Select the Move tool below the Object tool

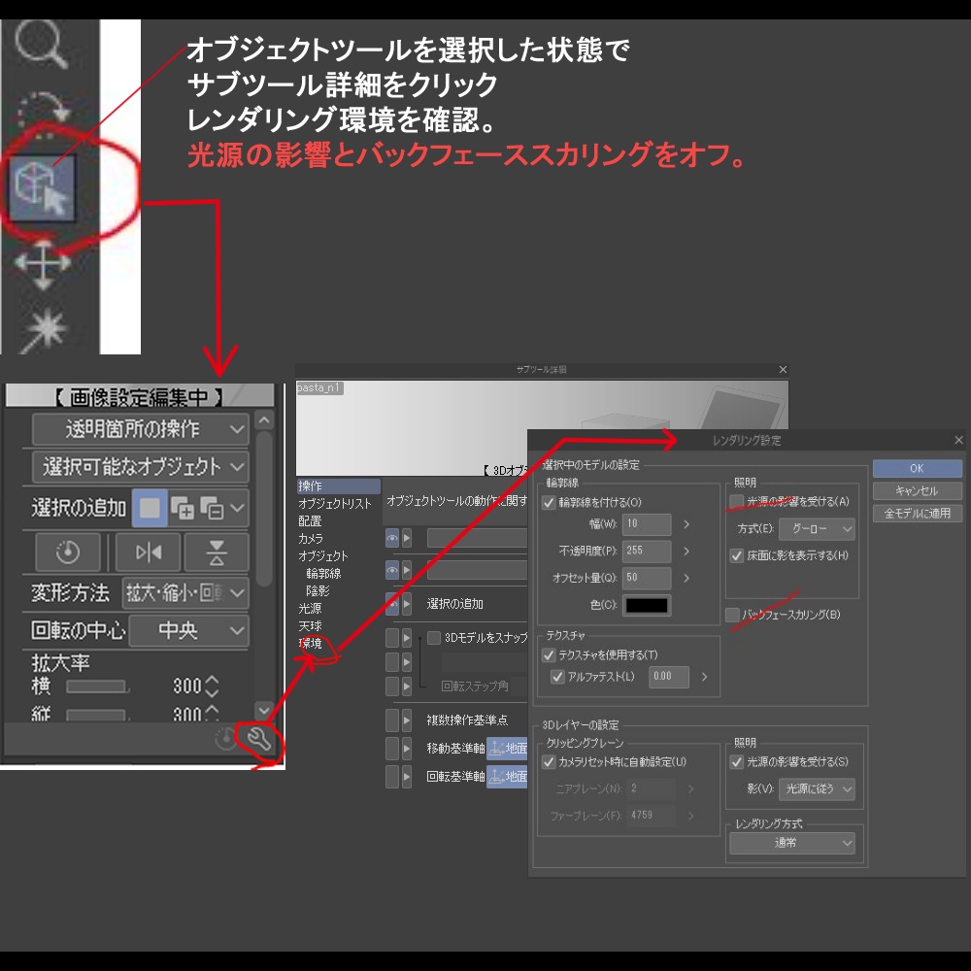44,262
